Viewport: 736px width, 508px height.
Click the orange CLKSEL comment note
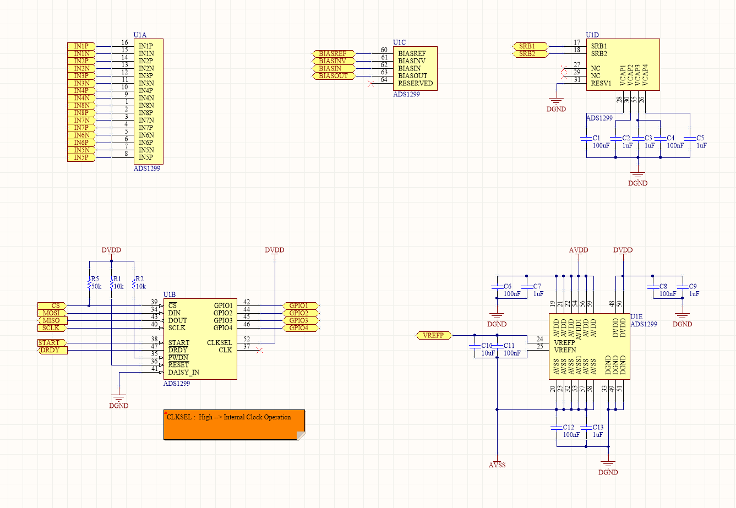(233, 425)
